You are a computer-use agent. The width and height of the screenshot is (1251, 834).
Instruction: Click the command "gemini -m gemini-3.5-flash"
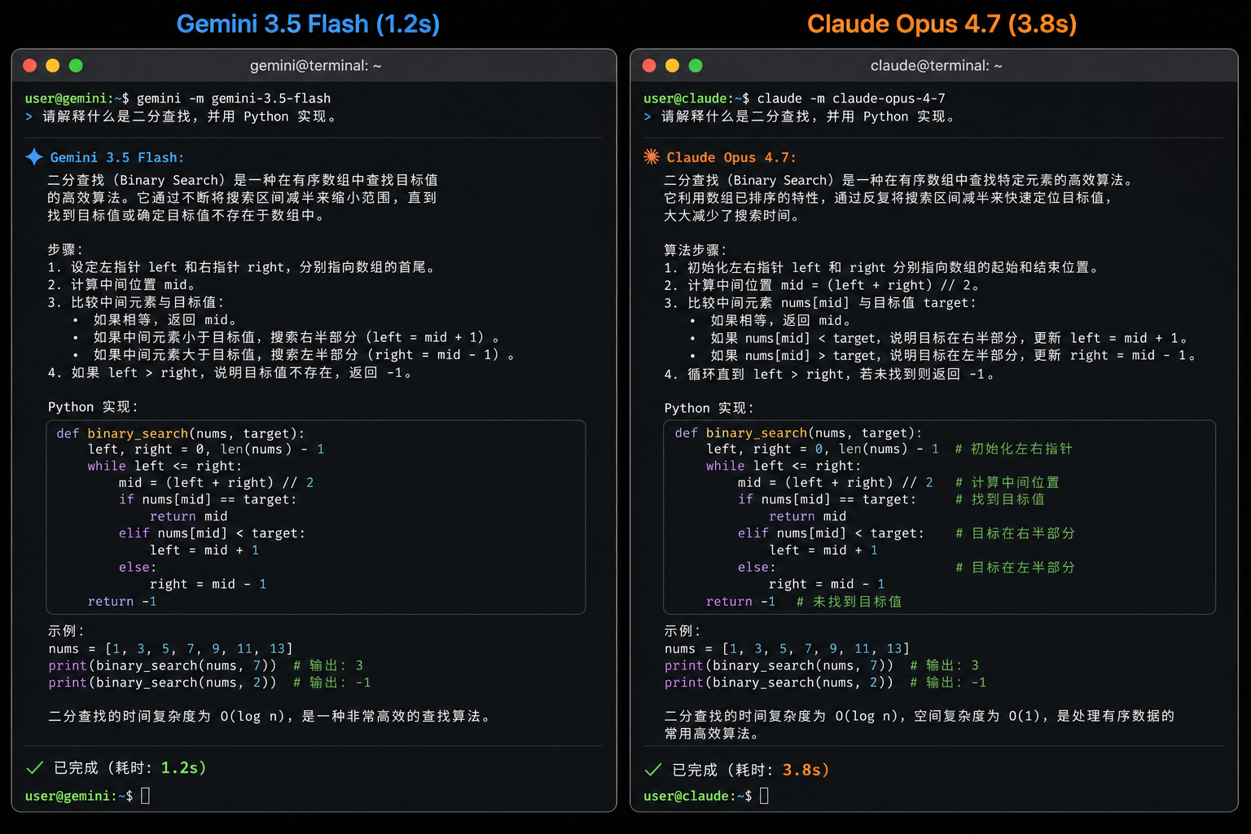pos(234,99)
